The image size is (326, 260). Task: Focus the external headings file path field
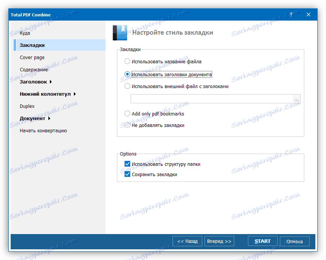pyautogui.click(x=212, y=99)
